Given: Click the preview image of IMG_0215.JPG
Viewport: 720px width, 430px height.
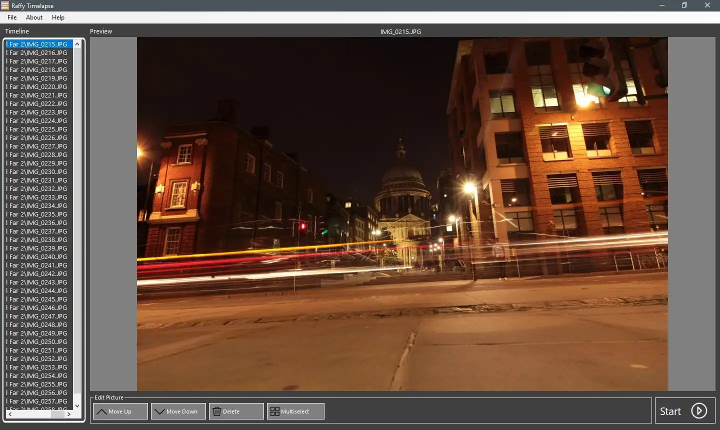Looking at the screenshot, I should pos(402,214).
